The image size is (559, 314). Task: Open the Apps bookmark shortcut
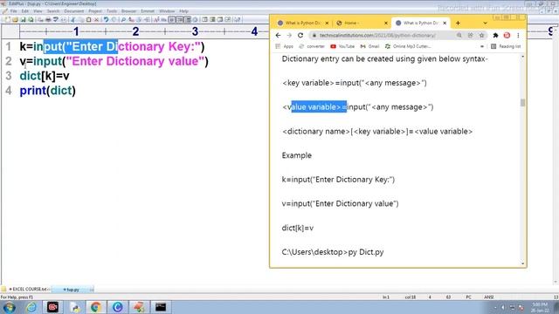[x=285, y=46]
